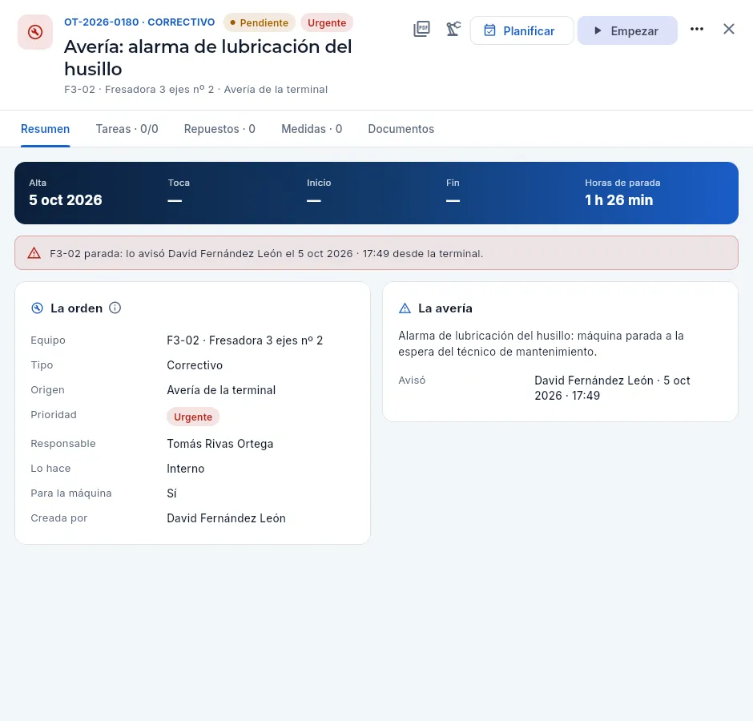
Task: Click equipment value F3-02 · Fresadora 3 ejes nº 2
Action: (x=245, y=340)
